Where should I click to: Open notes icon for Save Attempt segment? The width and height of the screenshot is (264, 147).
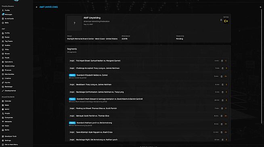pyautogui.click(x=222, y=132)
